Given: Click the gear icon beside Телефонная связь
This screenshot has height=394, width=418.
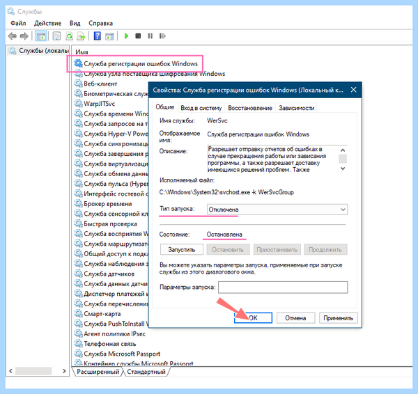Looking at the screenshot, I should (x=78, y=344).
